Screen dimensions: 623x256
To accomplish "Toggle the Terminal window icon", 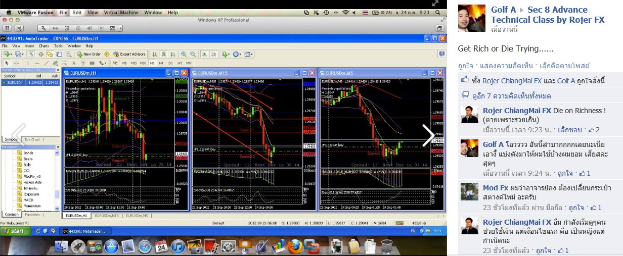I will click(x=59, y=54).
